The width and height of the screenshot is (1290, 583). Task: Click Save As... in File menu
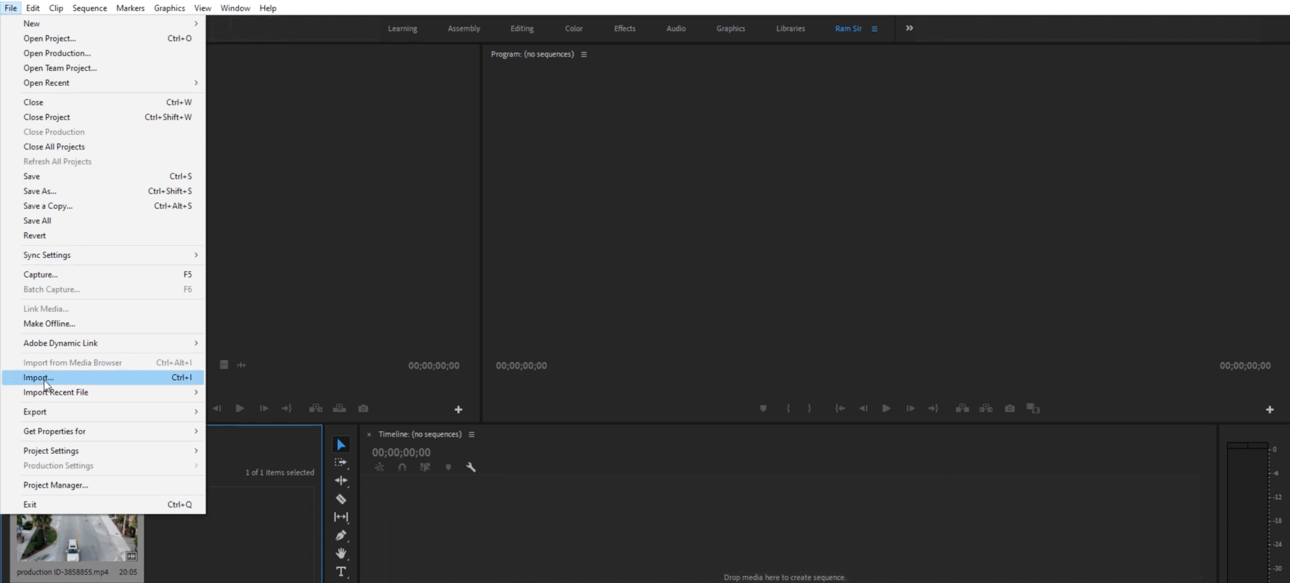[40, 191]
